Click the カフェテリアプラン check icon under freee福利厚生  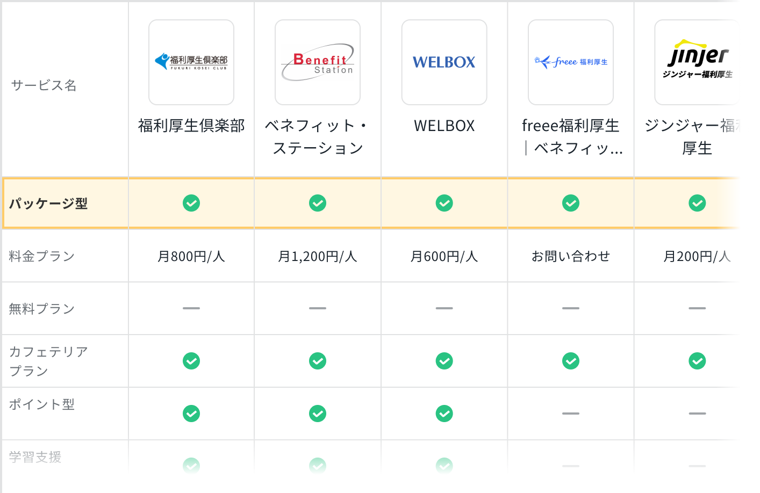tap(571, 361)
